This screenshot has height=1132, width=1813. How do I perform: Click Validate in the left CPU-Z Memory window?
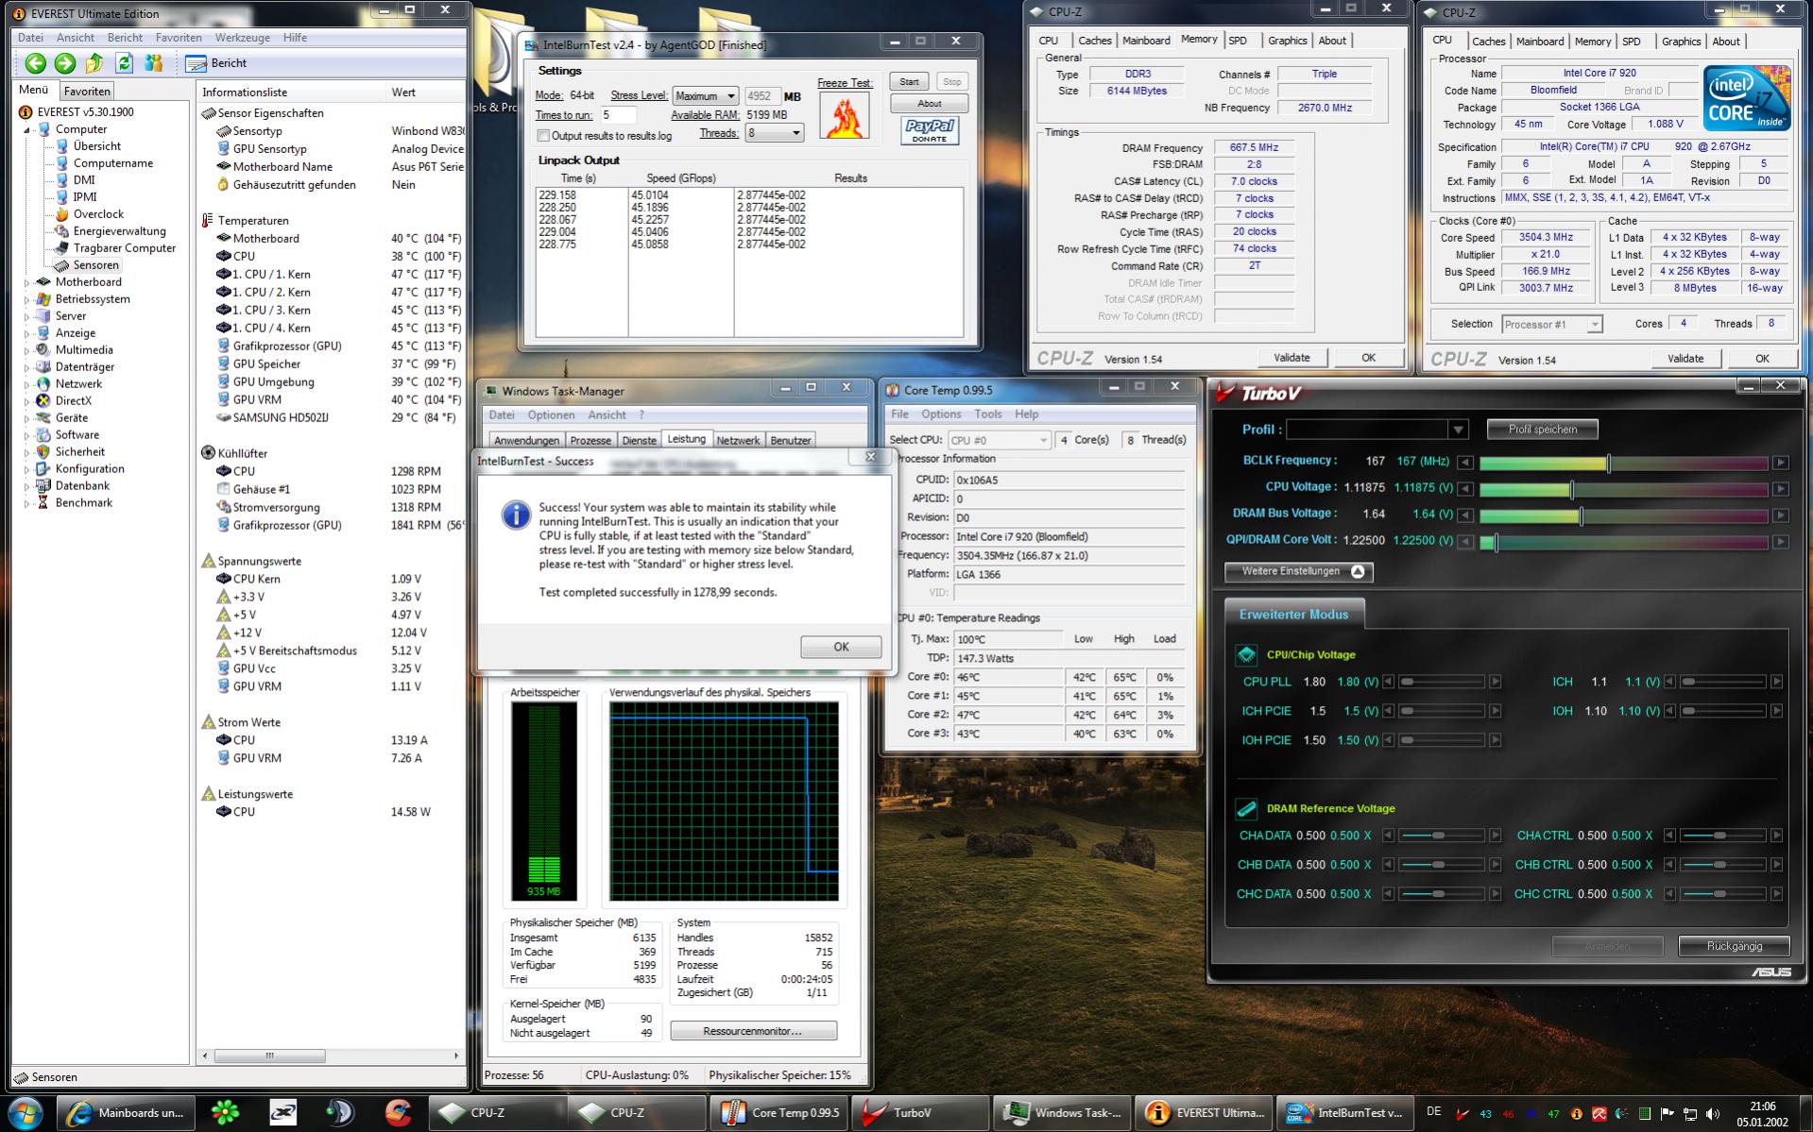point(1291,358)
